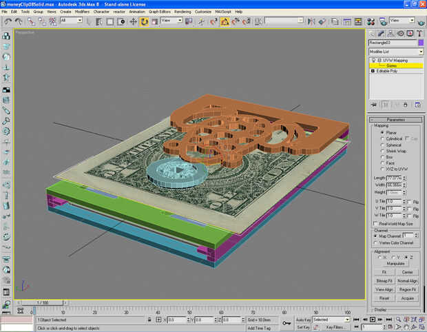427x332 pixels.
Task: Select XYZ to UVW mapping option
Action: point(382,169)
